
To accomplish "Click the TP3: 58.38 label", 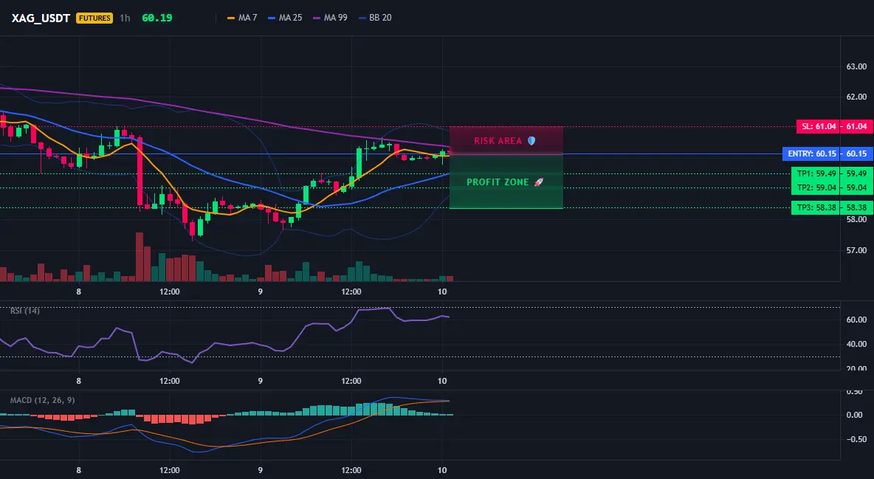I will (816, 207).
